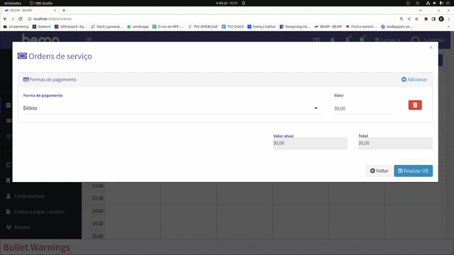Open browser extensions puzzle icon
Viewport: 454px width, 255px height.
426,19
